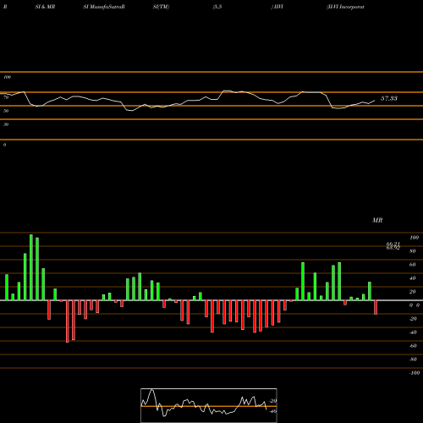This screenshot has width=423, height=423.
Task: Click the MR axis label -100
Action: click(x=415, y=373)
